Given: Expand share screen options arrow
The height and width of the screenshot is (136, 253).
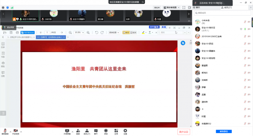Looking at the screenshot, I should 72,132.
